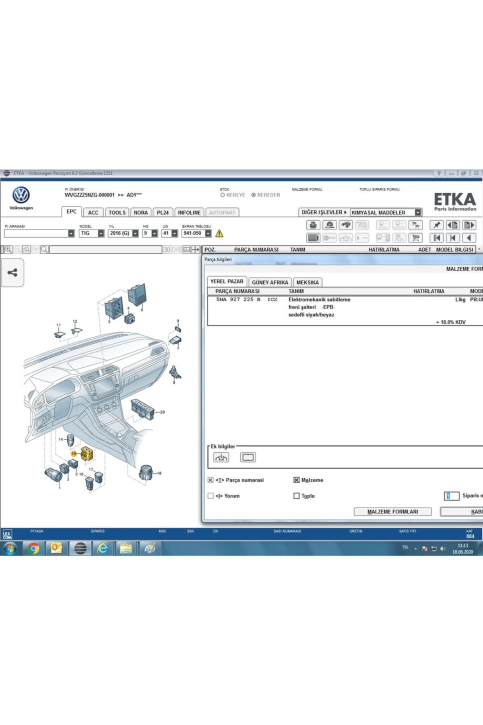This screenshot has width=483, height=725.
Task: Check the Yorum checkbox
Action: (x=211, y=496)
